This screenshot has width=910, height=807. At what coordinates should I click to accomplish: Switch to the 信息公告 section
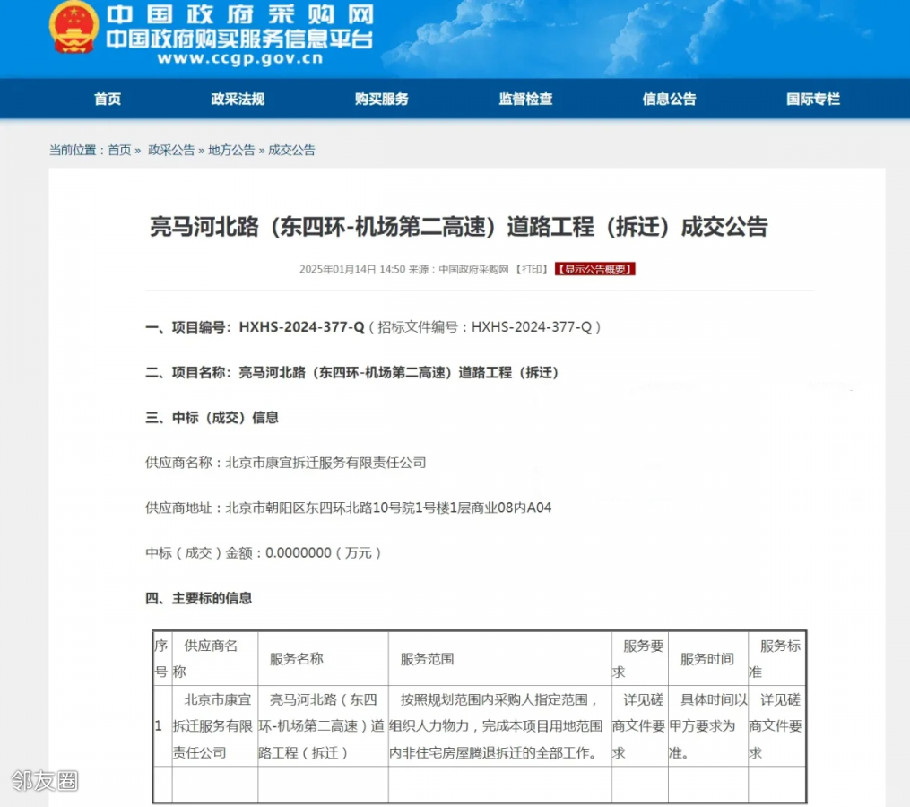tap(669, 100)
